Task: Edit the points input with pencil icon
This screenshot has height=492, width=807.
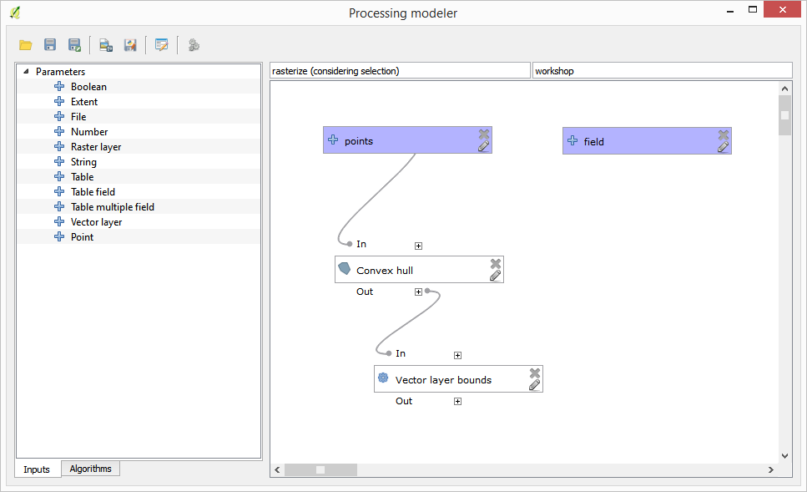Action: [x=483, y=147]
